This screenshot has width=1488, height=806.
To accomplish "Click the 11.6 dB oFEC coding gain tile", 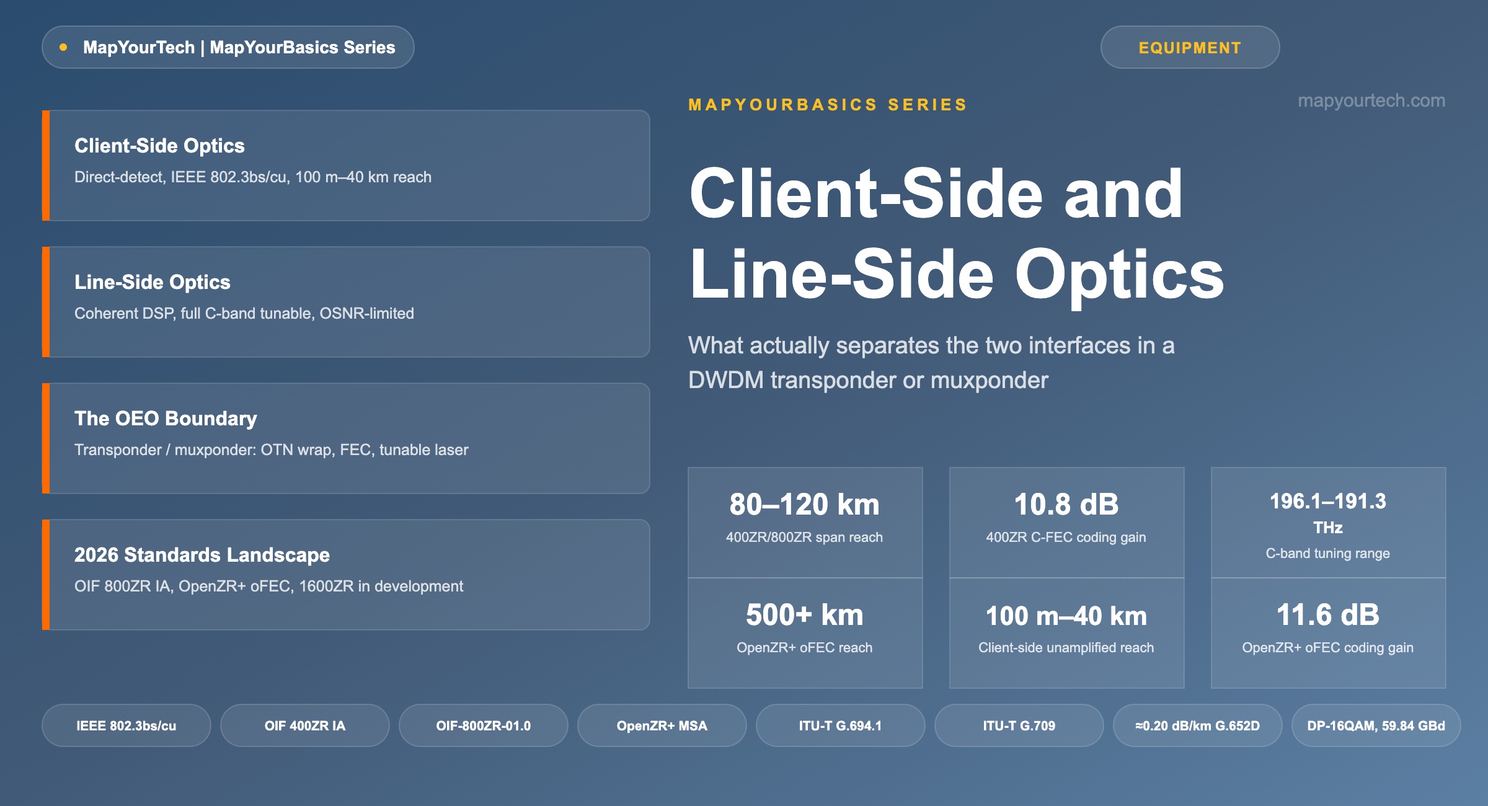I will pos(1328,633).
